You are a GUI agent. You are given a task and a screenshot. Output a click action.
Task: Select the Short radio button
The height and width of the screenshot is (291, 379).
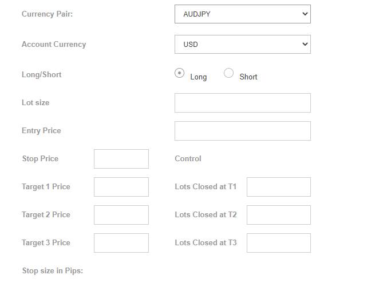click(x=228, y=73)
